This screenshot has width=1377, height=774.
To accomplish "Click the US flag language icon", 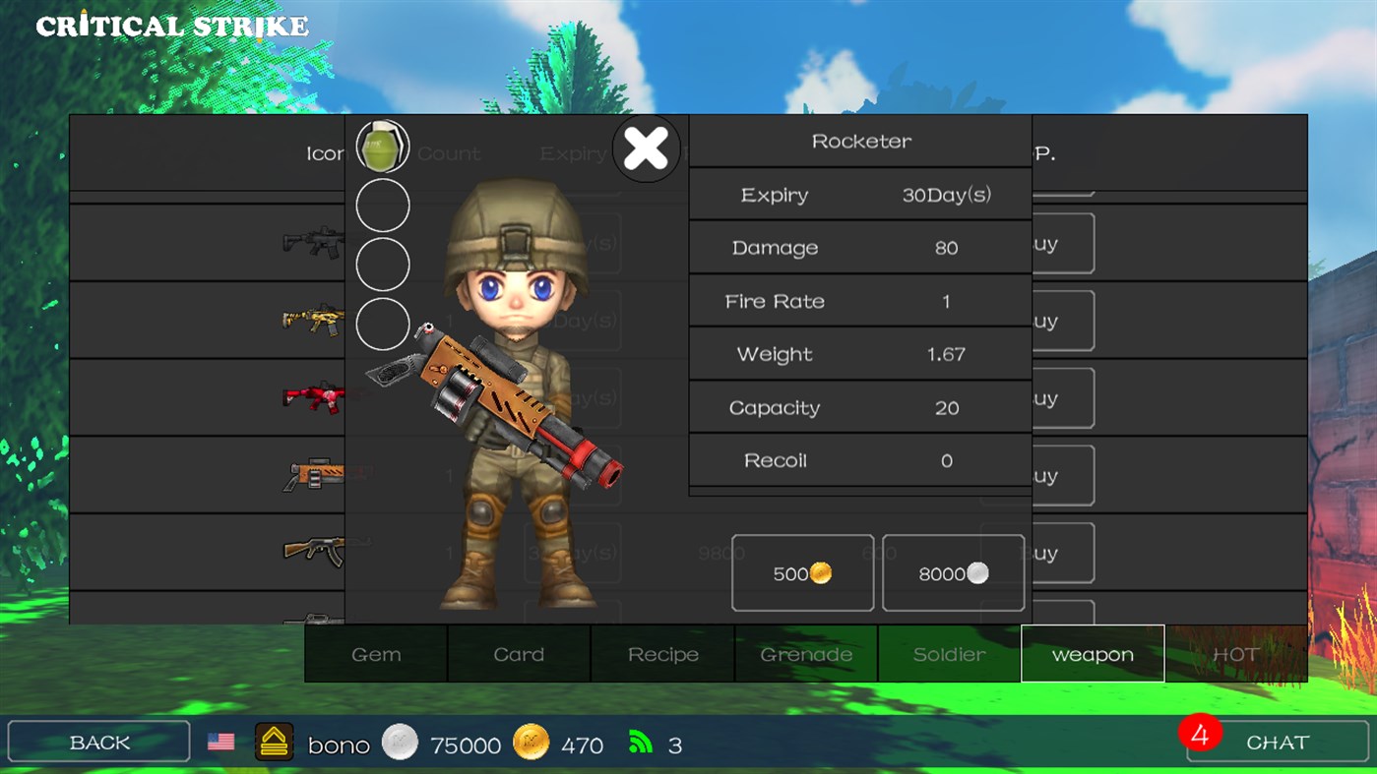I will (x=221, y=743).
